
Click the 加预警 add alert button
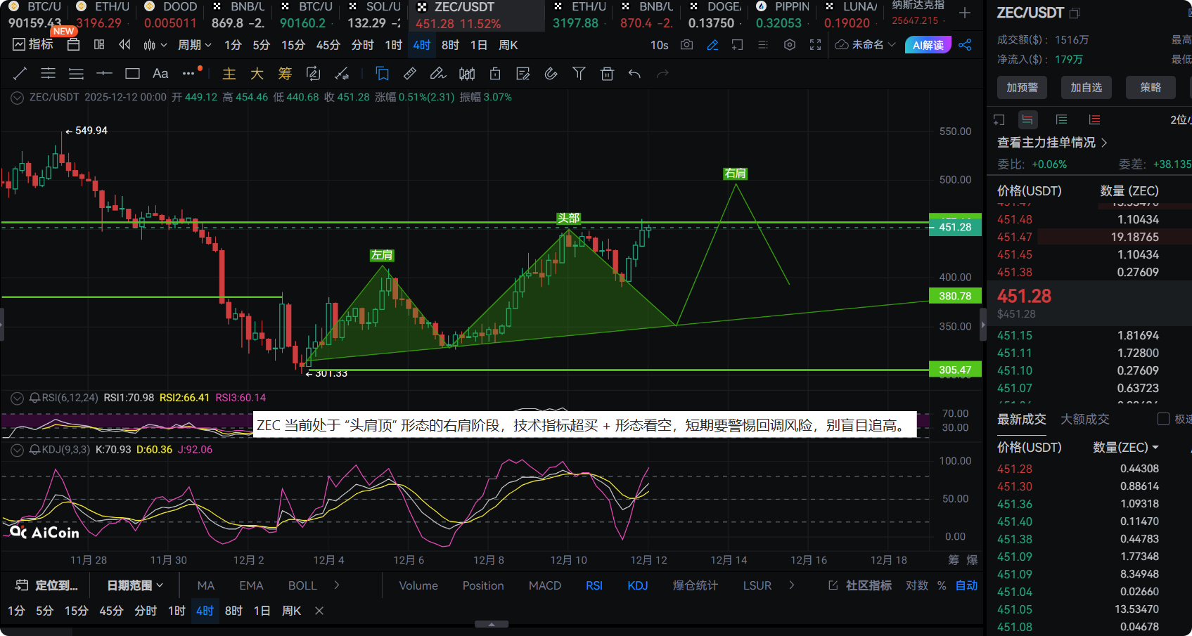coord(1022,87)
